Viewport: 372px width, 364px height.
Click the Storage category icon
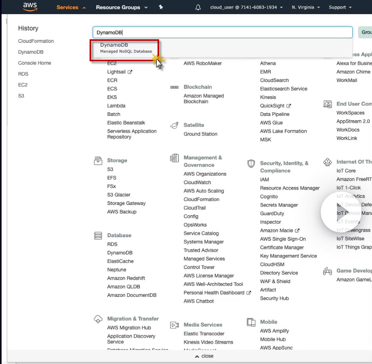98,161
